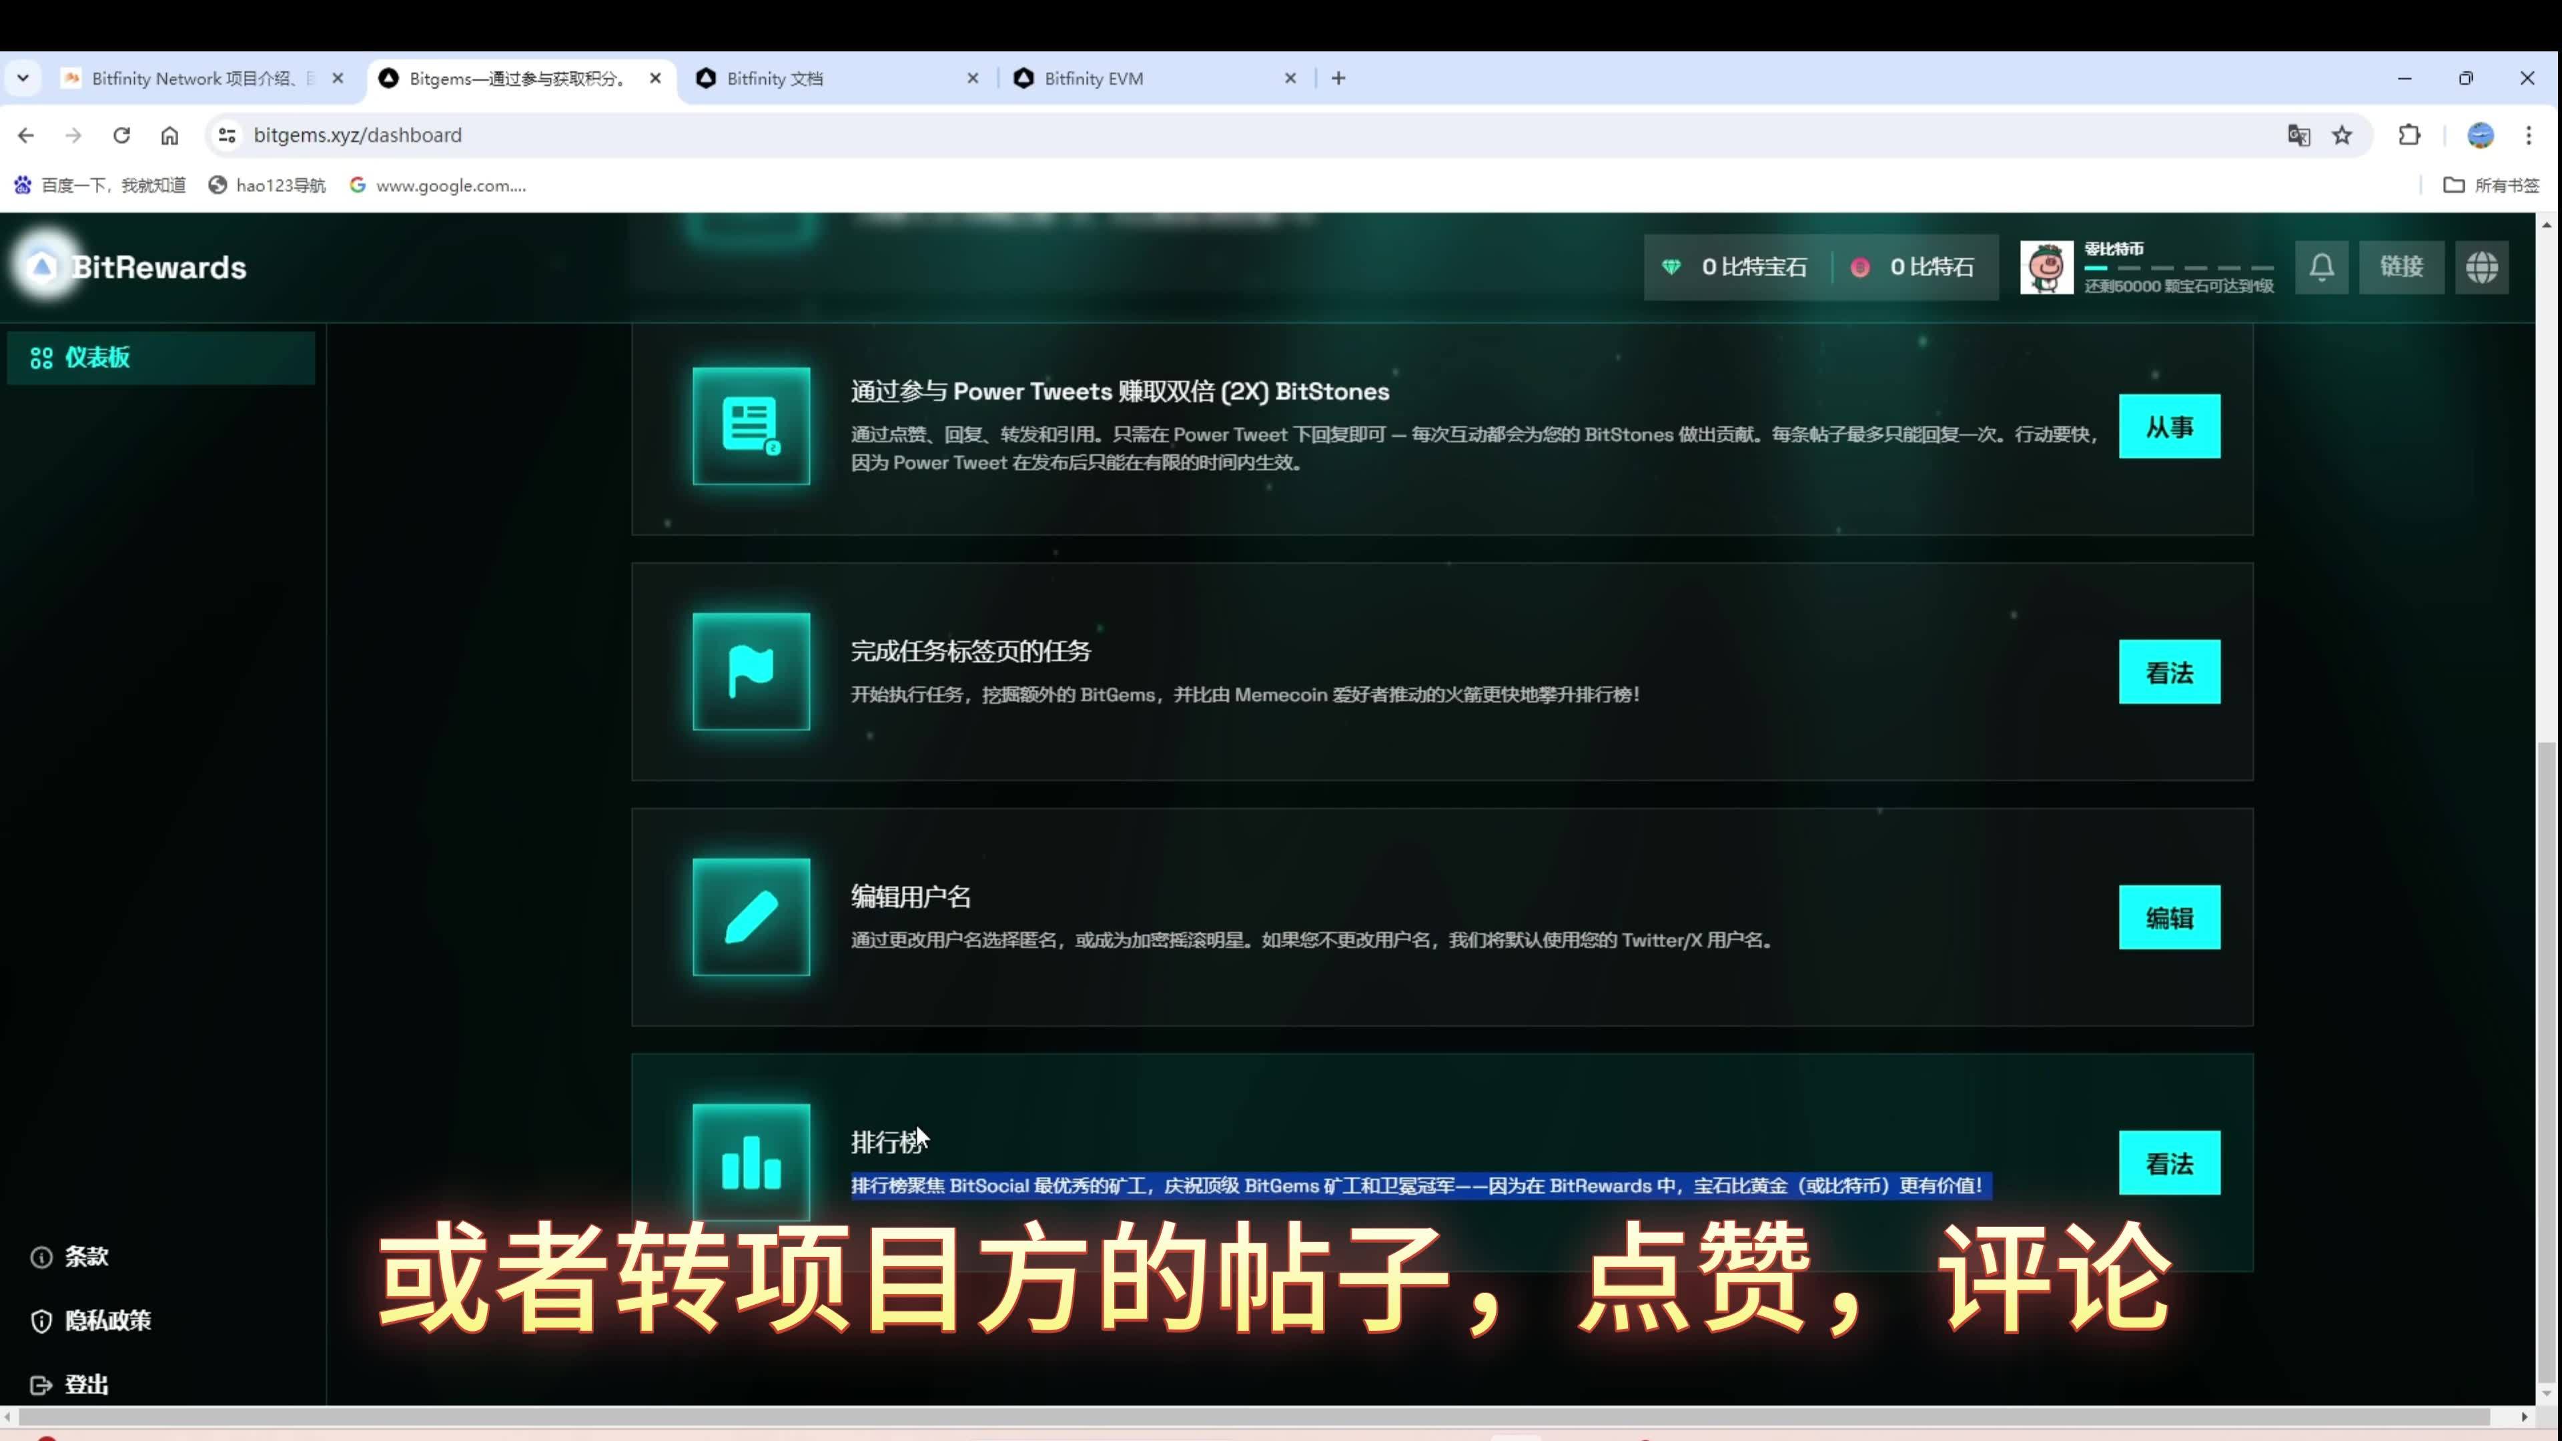This screenshot has height=1441, width=2562.
Task: Open 条款 terms link in sidebar
Action: (69, 1256)
